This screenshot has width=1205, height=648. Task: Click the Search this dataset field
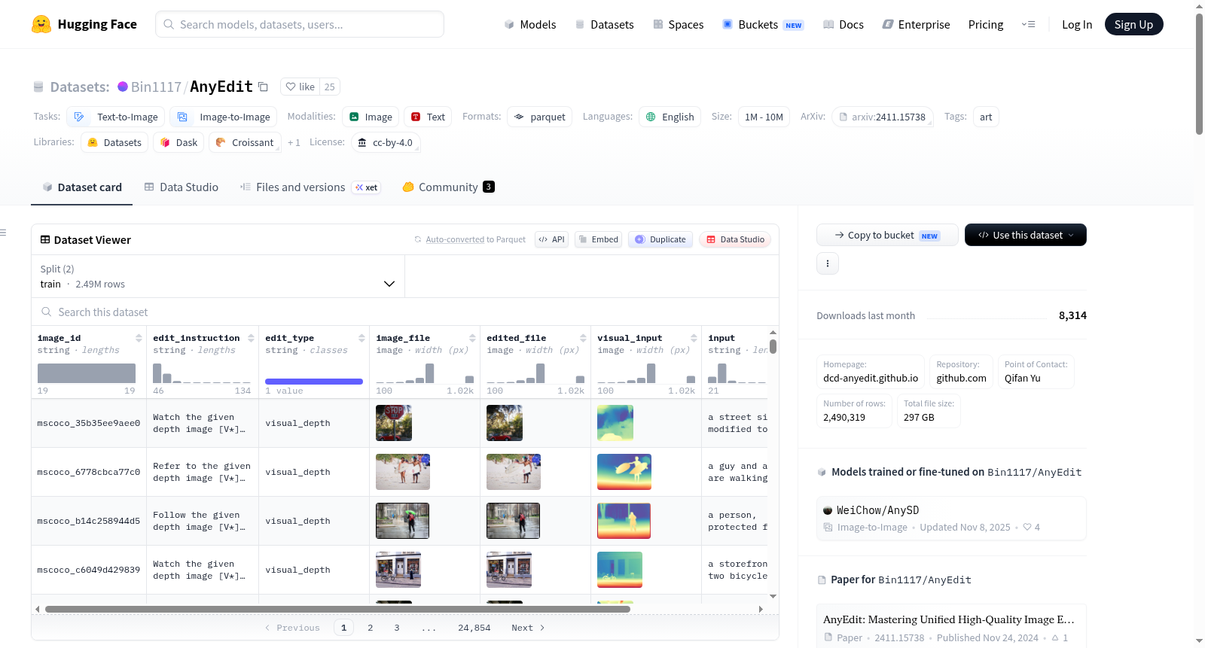pyautogui.click(x=405, y=312)
